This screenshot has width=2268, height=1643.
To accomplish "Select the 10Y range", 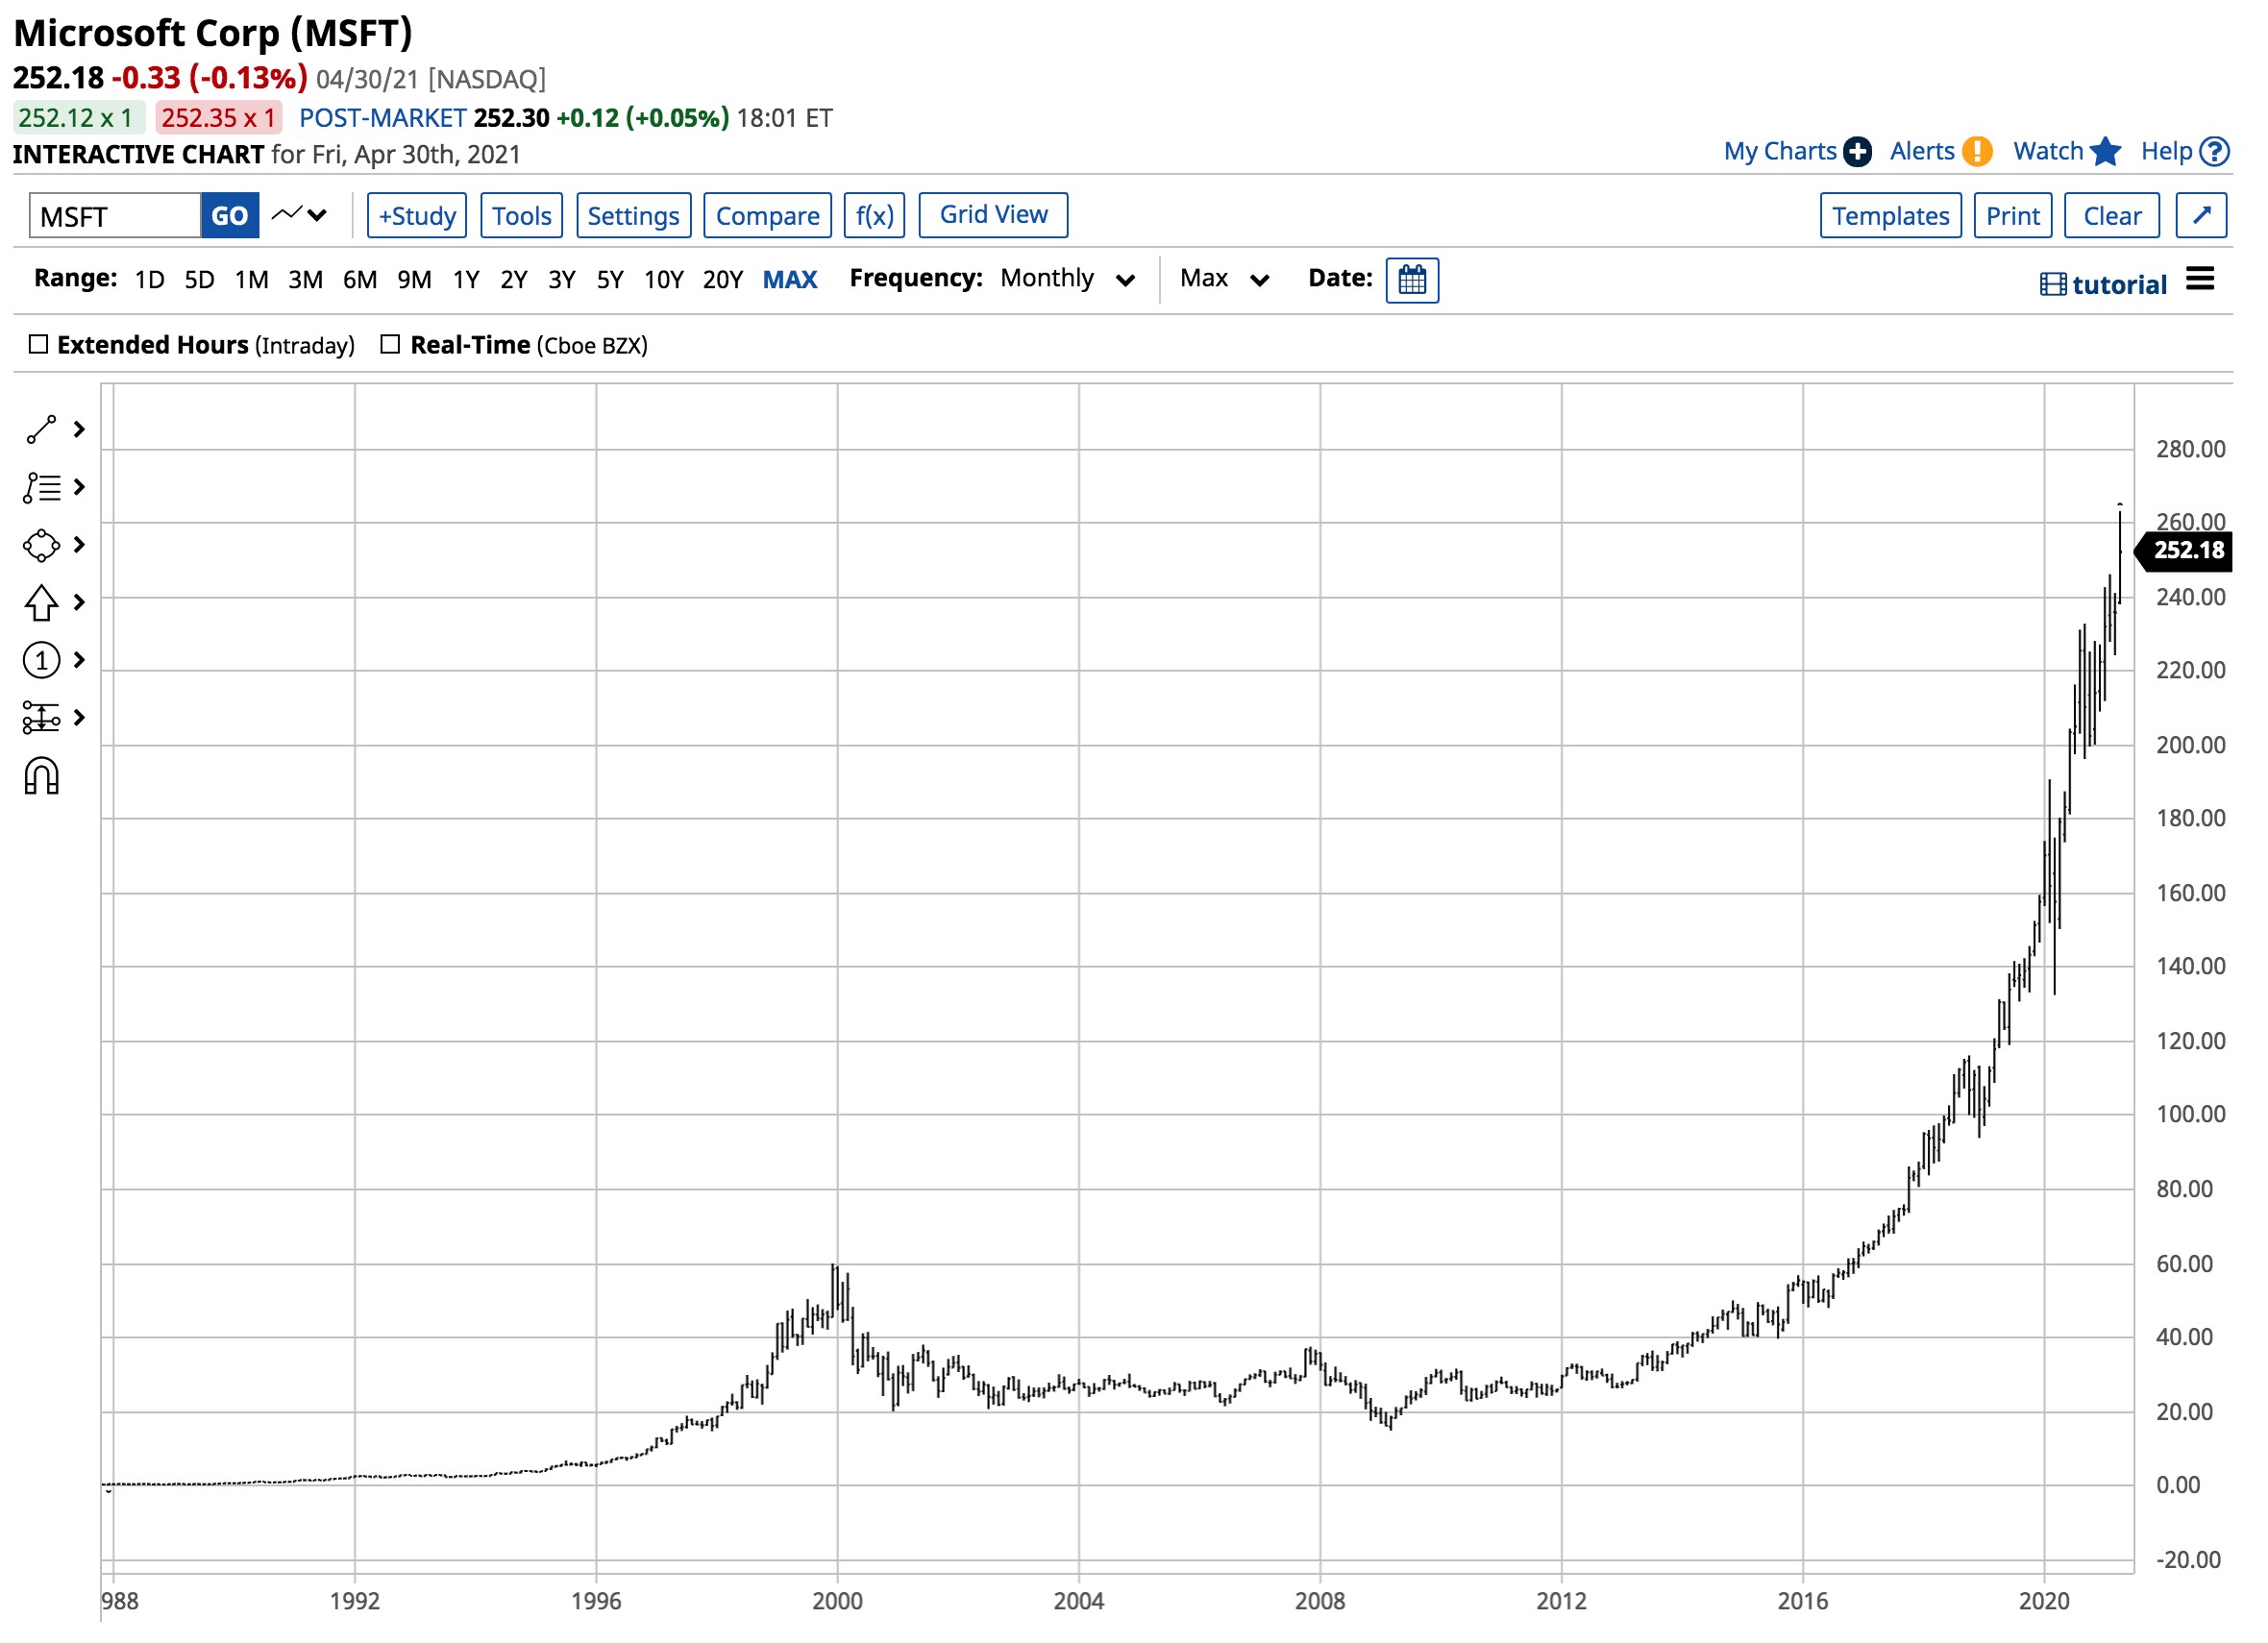I will [x=665, y=281].
